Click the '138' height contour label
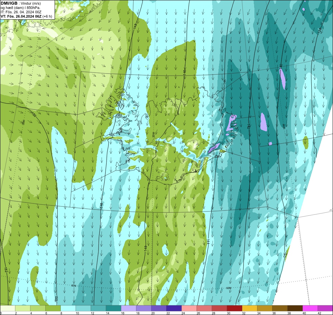 319,31
